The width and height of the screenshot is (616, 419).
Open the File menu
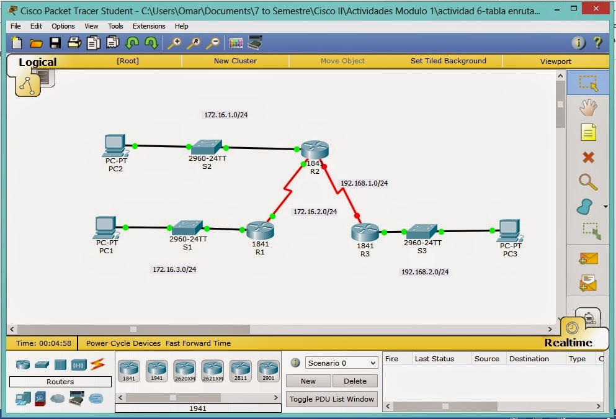[16, 26]
